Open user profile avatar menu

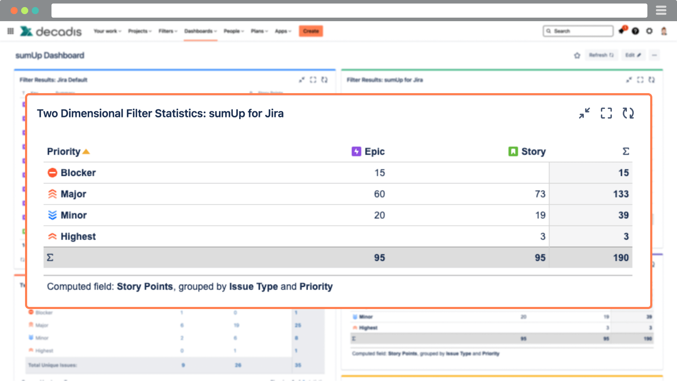coord(664,31)
